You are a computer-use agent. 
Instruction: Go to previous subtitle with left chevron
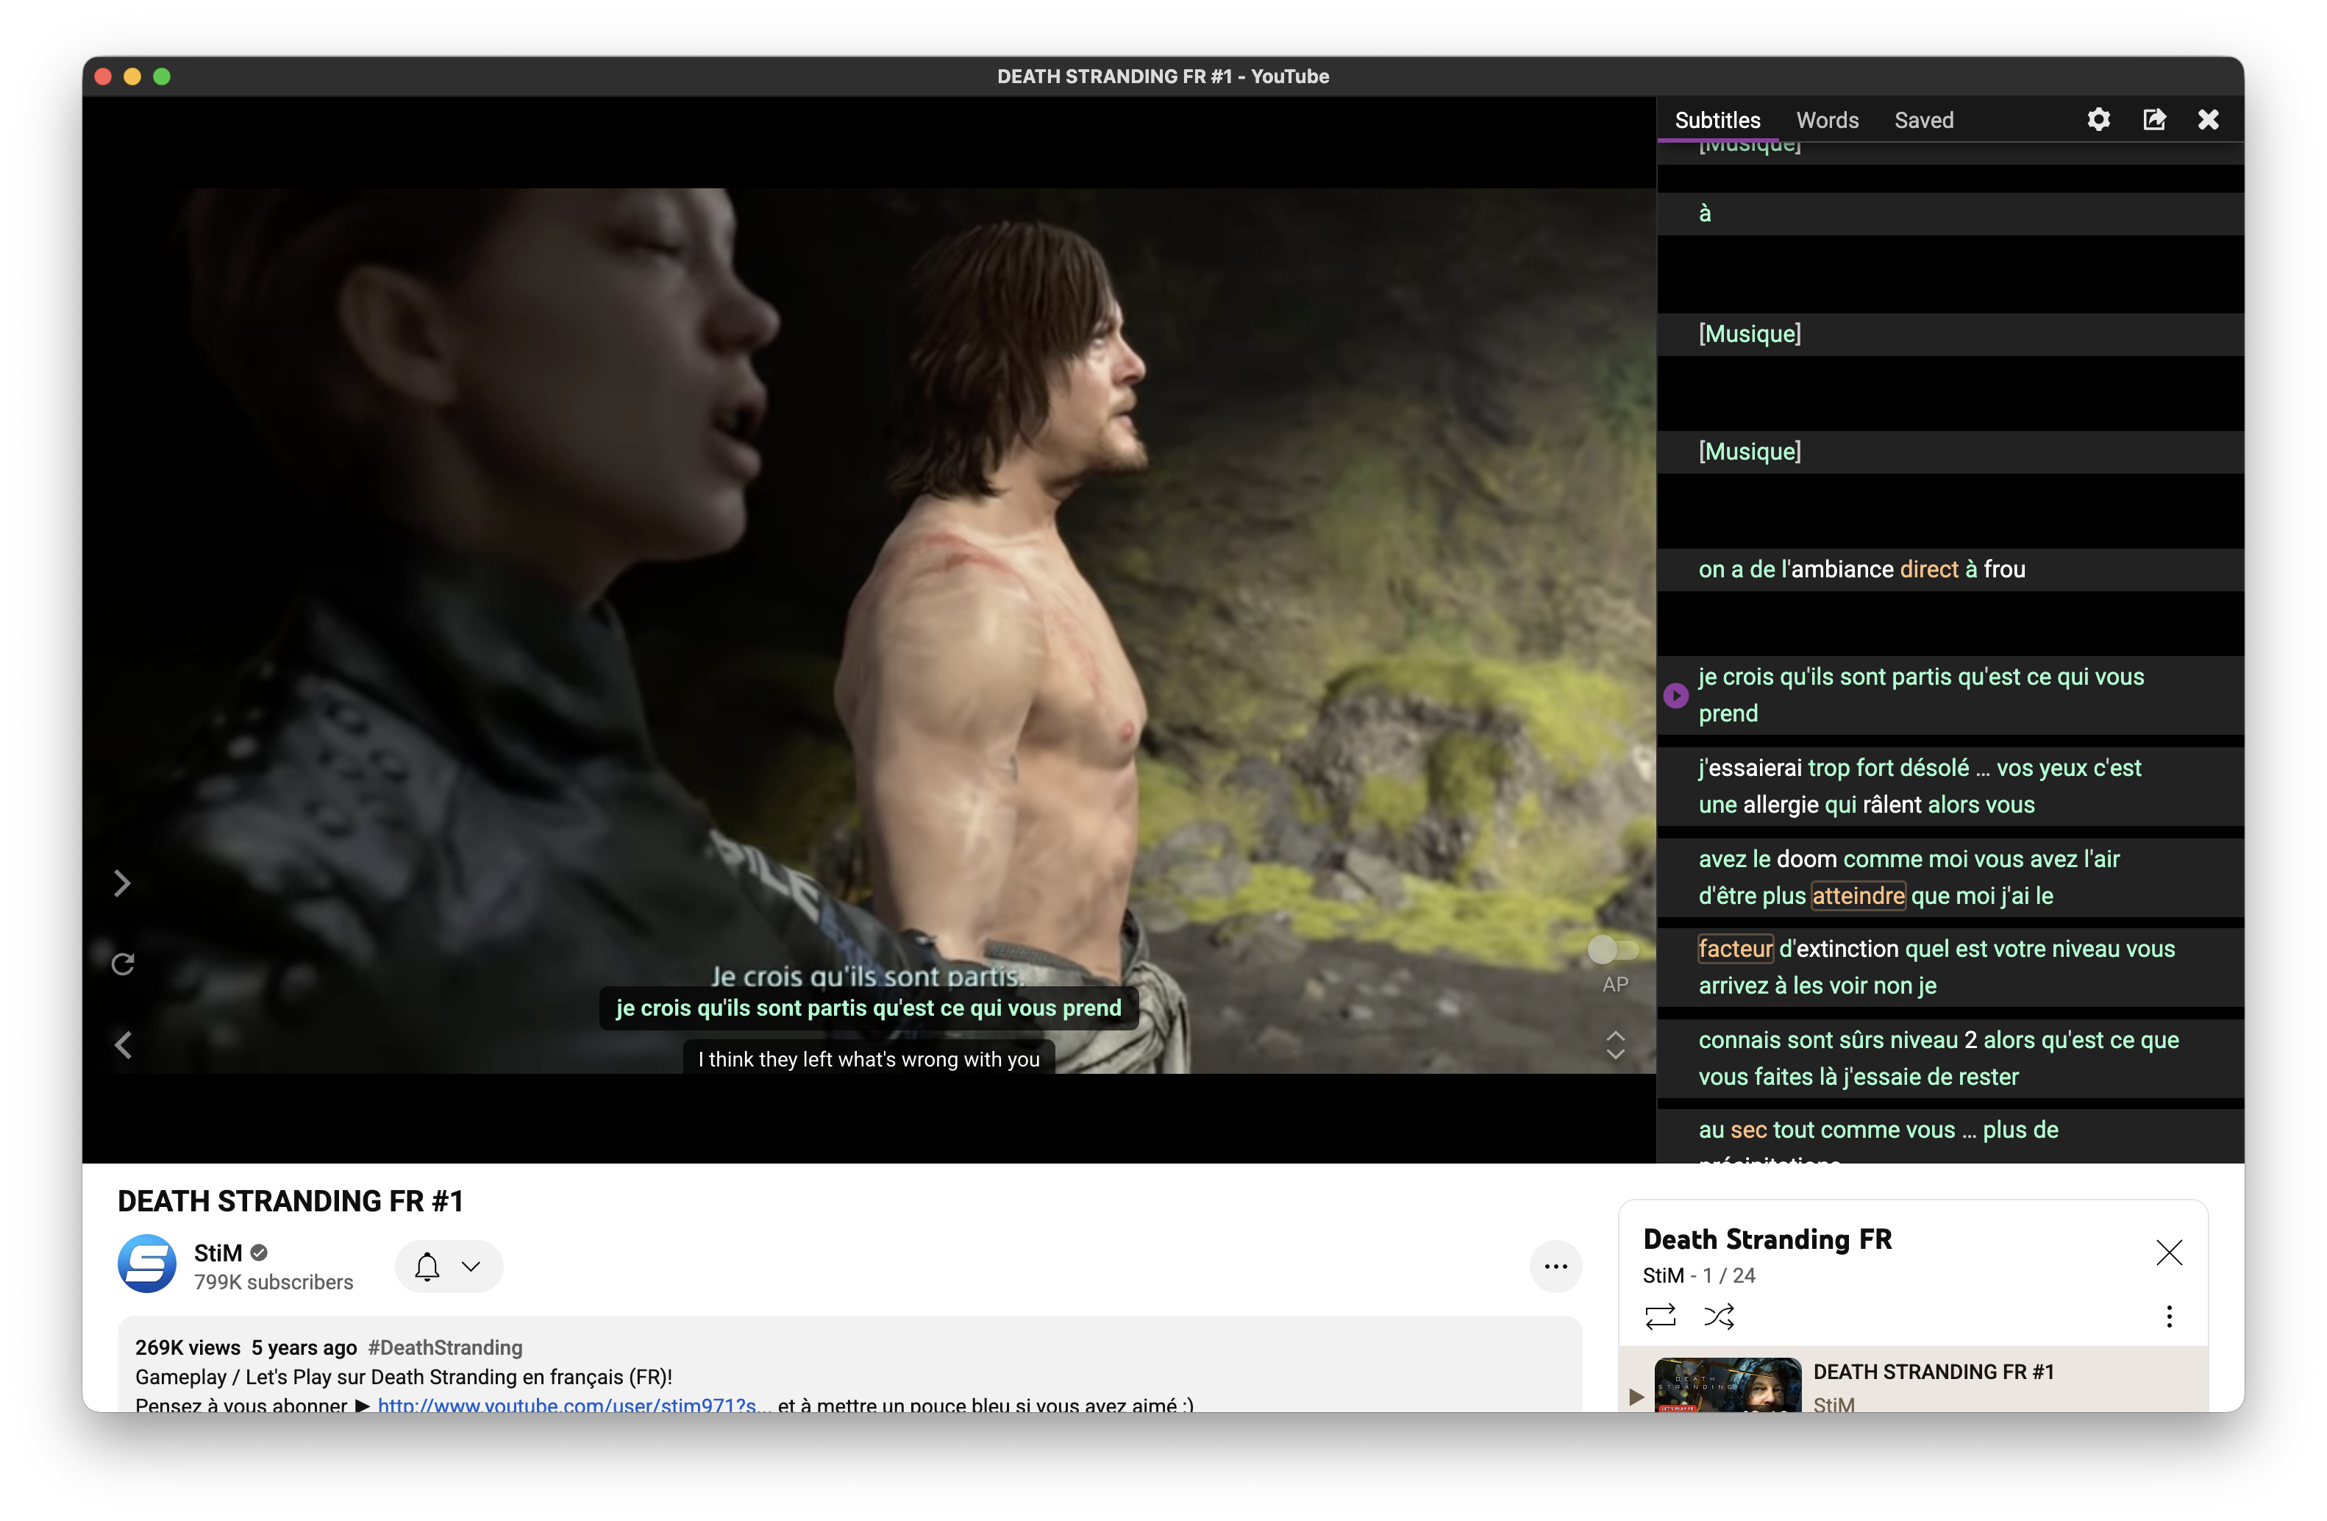coord(122,1045)
